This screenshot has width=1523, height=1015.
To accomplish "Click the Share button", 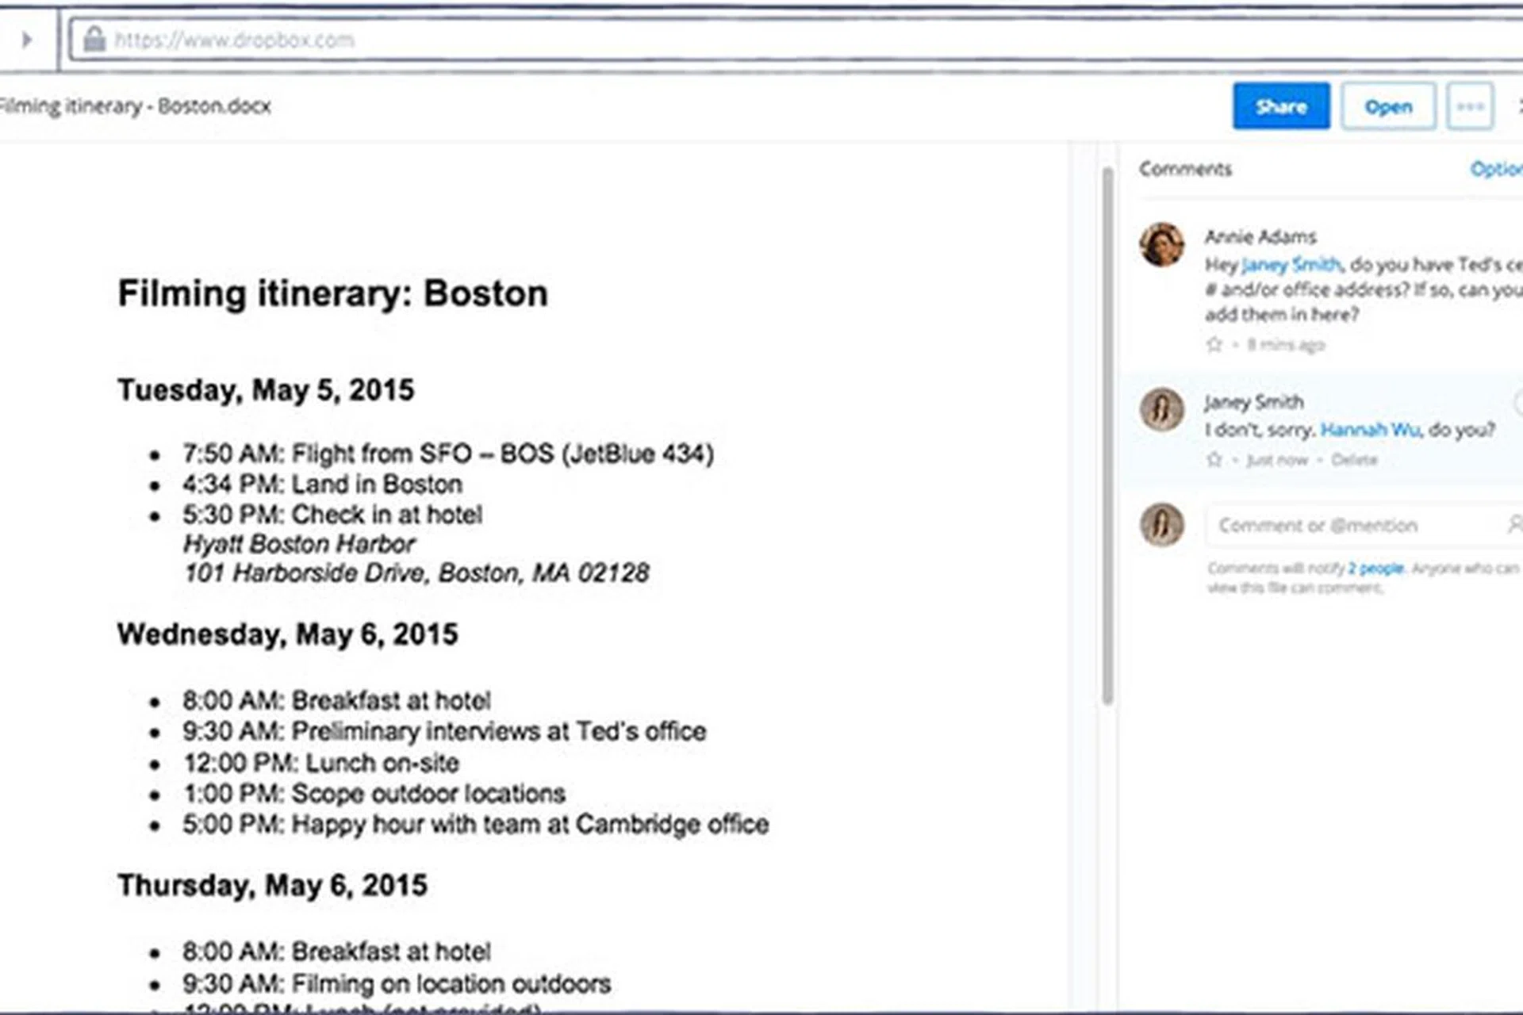I will tap(1280, 106).
